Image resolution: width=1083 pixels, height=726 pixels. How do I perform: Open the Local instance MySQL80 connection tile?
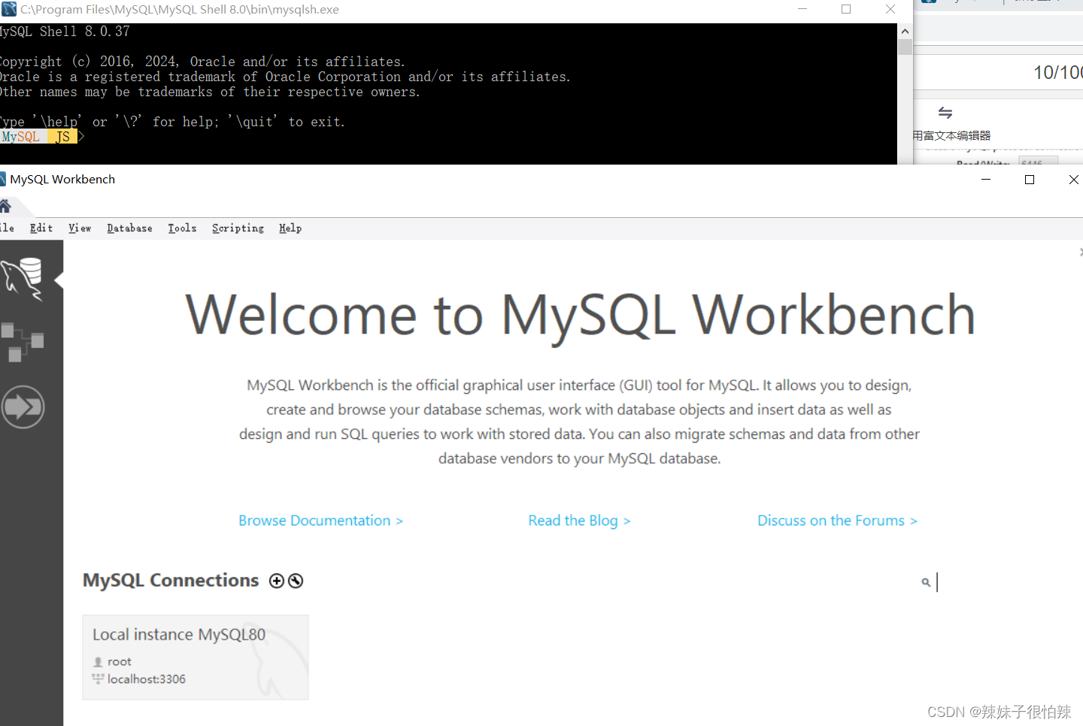(196, 658)
